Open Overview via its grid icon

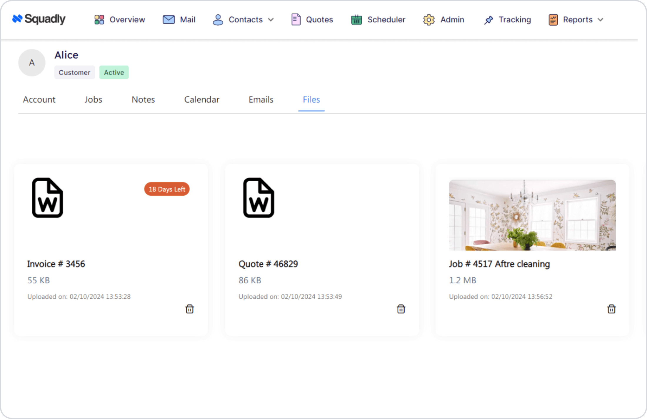click(x=99, y=20)
